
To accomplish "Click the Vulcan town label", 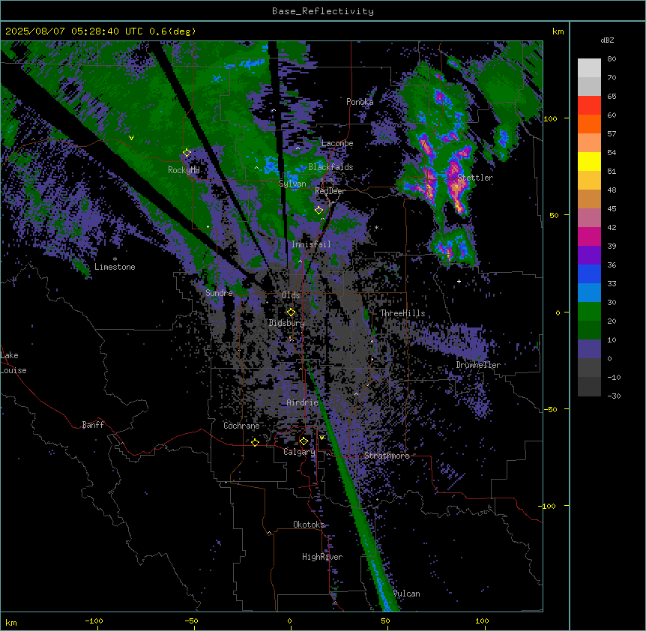I will click(x=407, y=594).
